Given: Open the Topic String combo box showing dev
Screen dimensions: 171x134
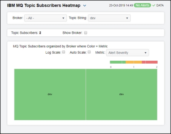Looking at the screenshot, I should pyautogui.click(x=109, y=18).
